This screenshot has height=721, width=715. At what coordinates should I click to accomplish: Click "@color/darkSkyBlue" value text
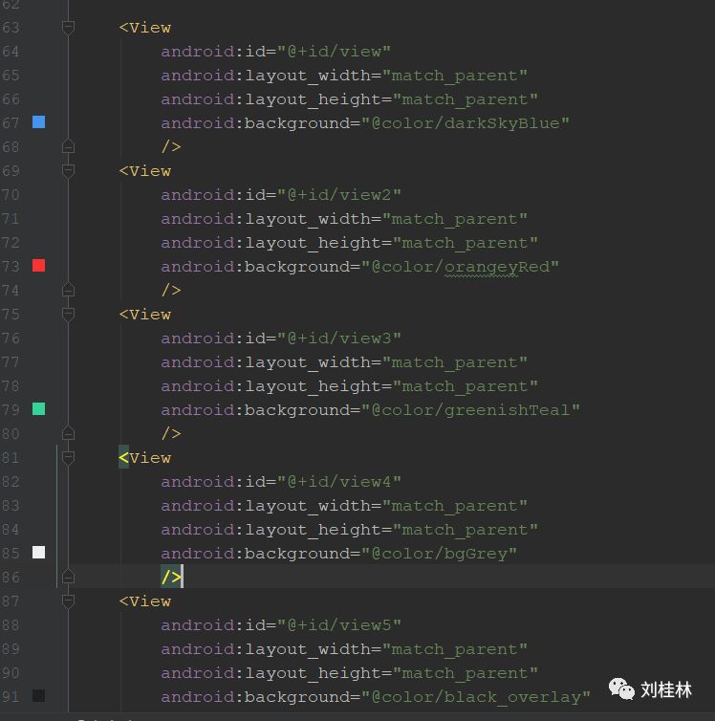(x=466, y=123)
